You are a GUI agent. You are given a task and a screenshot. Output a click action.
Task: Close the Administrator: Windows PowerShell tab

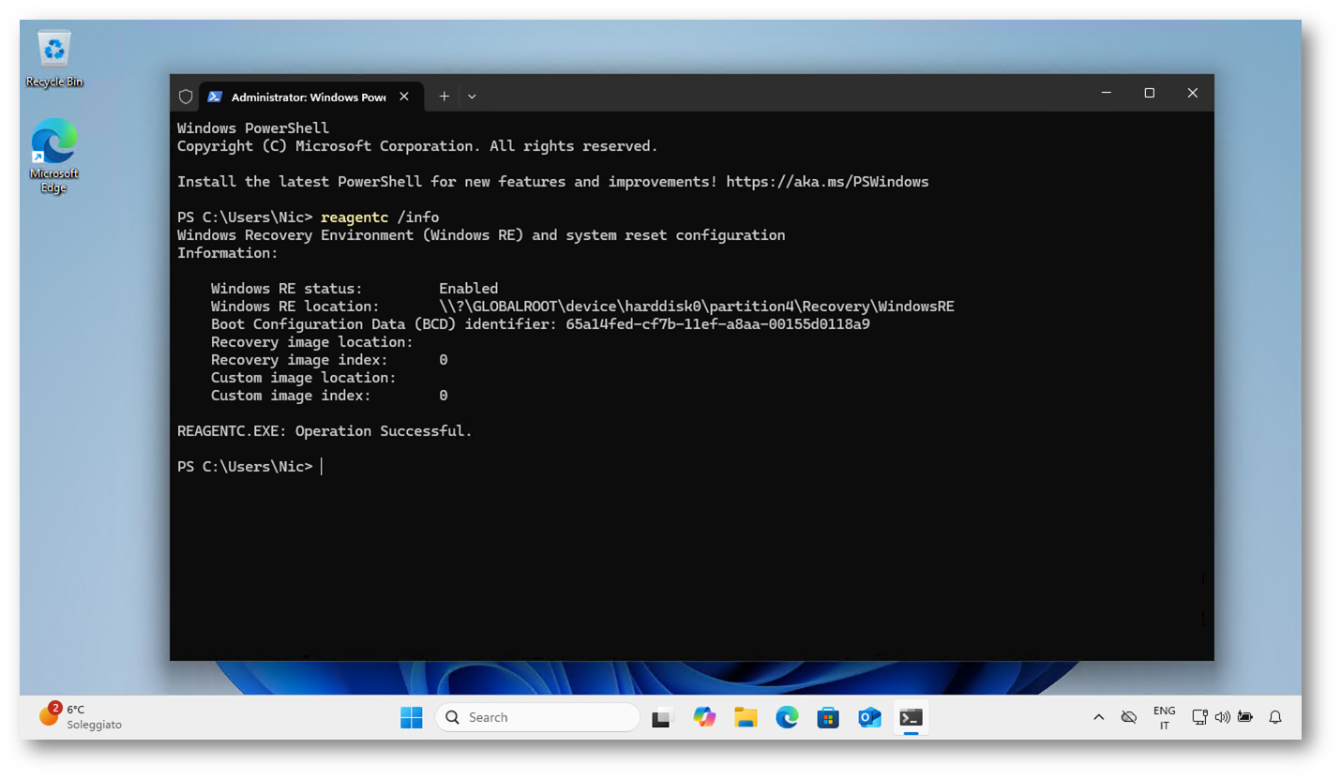[x=404, y=97]
